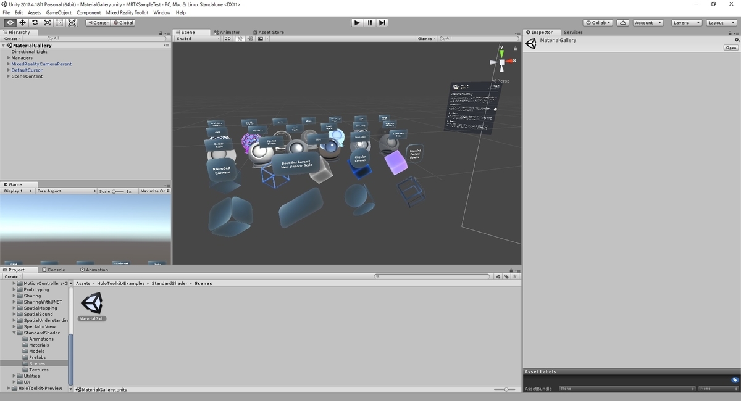Open the Mixed Reality Toolkit menu
This screenshot has width=741, height=401.
coord(128,12)
